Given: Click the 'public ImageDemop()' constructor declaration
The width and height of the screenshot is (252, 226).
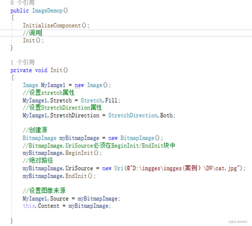Looking at the screenshot, I should tap(39, 11).
